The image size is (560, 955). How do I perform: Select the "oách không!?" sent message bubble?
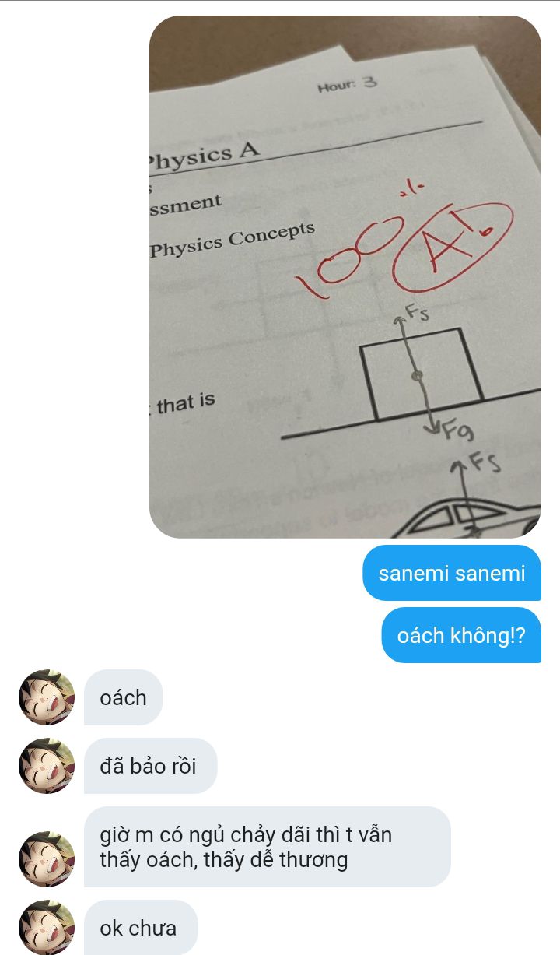click(461, 635)
